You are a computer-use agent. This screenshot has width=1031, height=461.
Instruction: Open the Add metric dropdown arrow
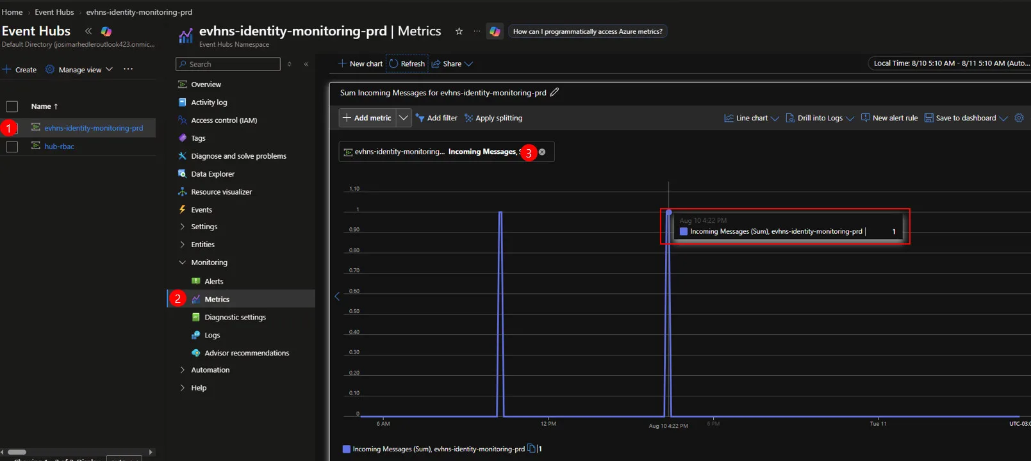(x=404, y=118)
